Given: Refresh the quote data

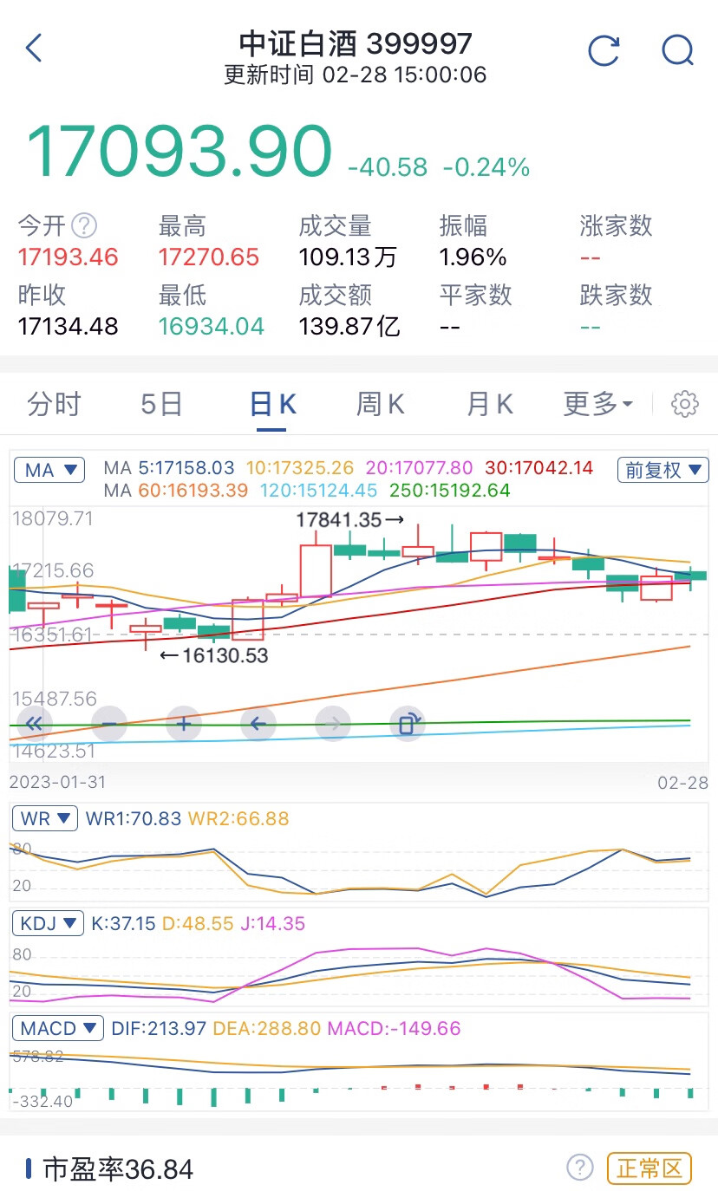Looking at the screenshot, I should point(604,49).
